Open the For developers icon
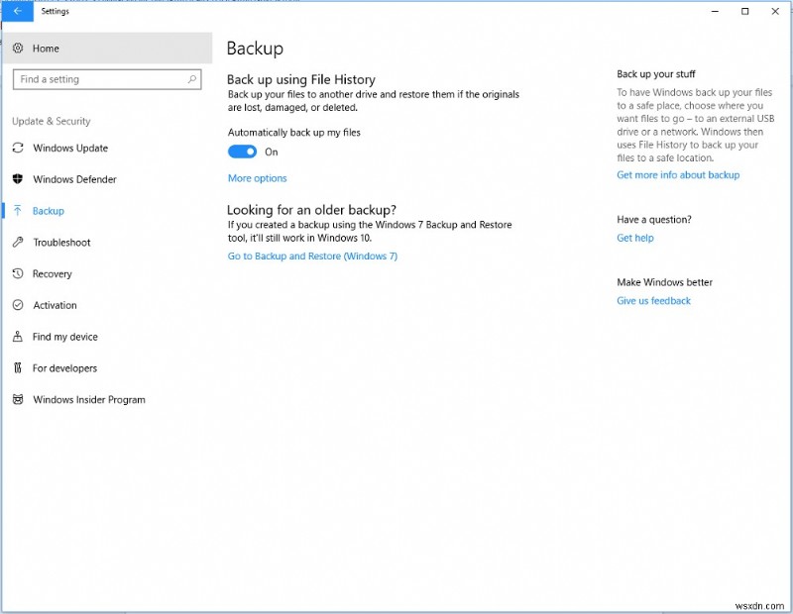This screenshot has width=793, height=614. click(x=18, y=367)
